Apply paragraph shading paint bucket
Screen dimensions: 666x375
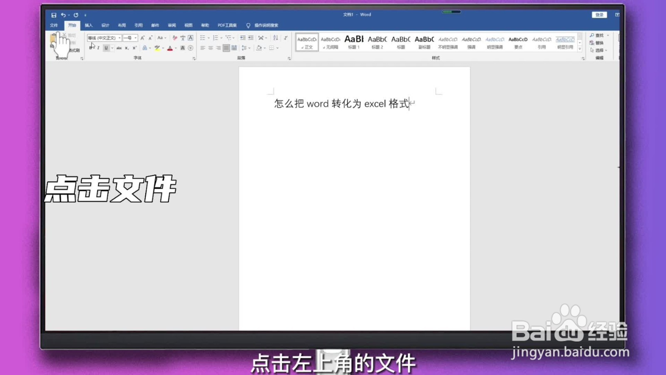click(x=259, y=48)
